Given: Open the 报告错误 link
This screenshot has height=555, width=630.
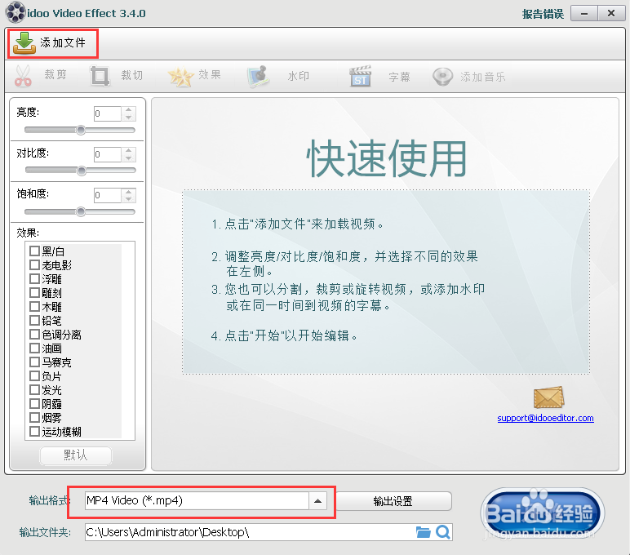Looking at the screenshot, I should click(x=543, y=14).
